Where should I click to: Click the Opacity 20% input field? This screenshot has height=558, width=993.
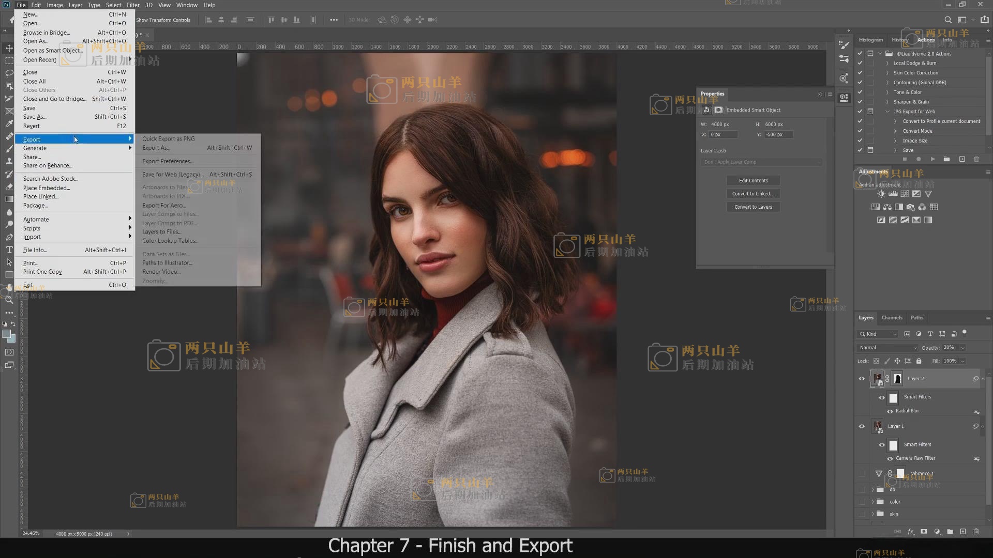pyautogui.click(x=949, y=348)
